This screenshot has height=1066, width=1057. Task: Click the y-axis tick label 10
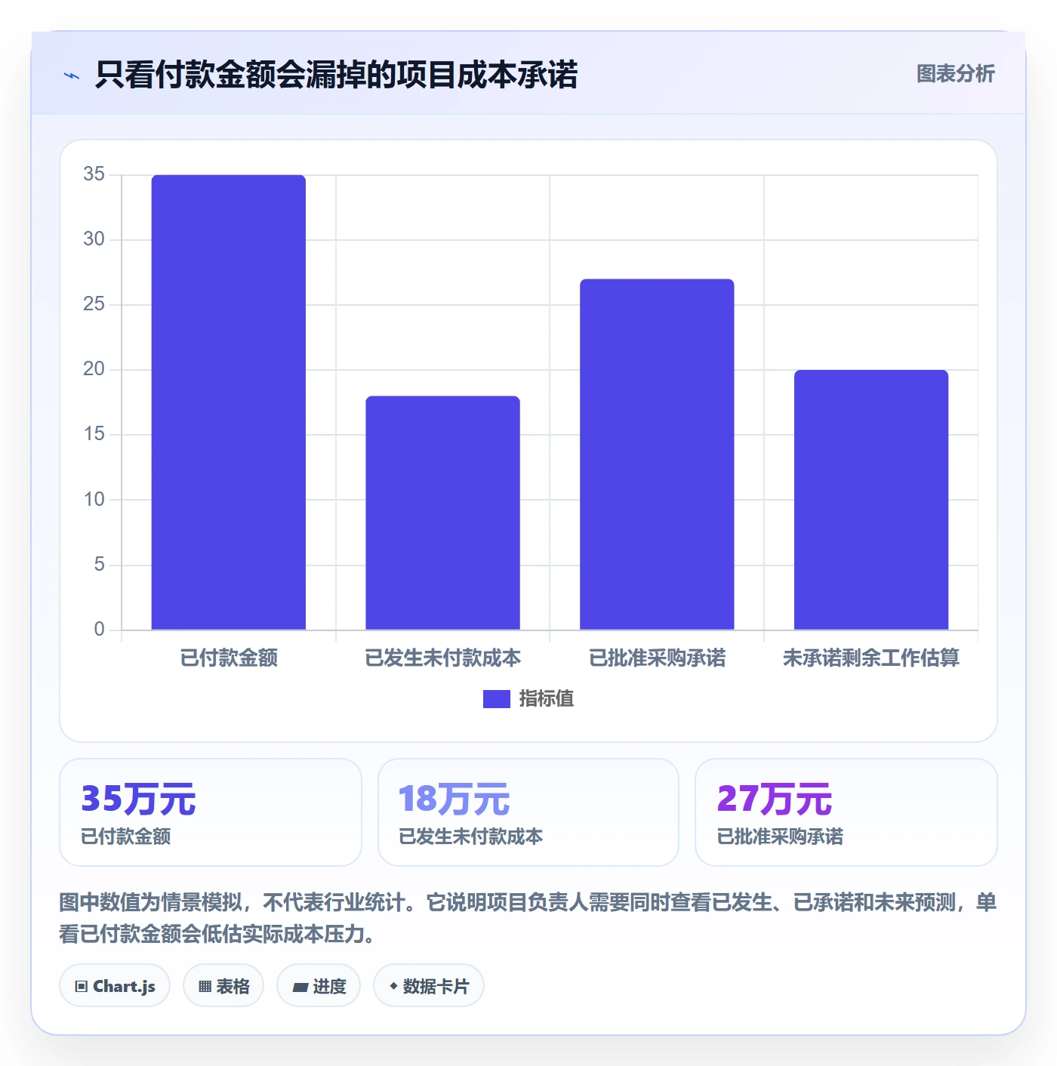tap(94, 500)
